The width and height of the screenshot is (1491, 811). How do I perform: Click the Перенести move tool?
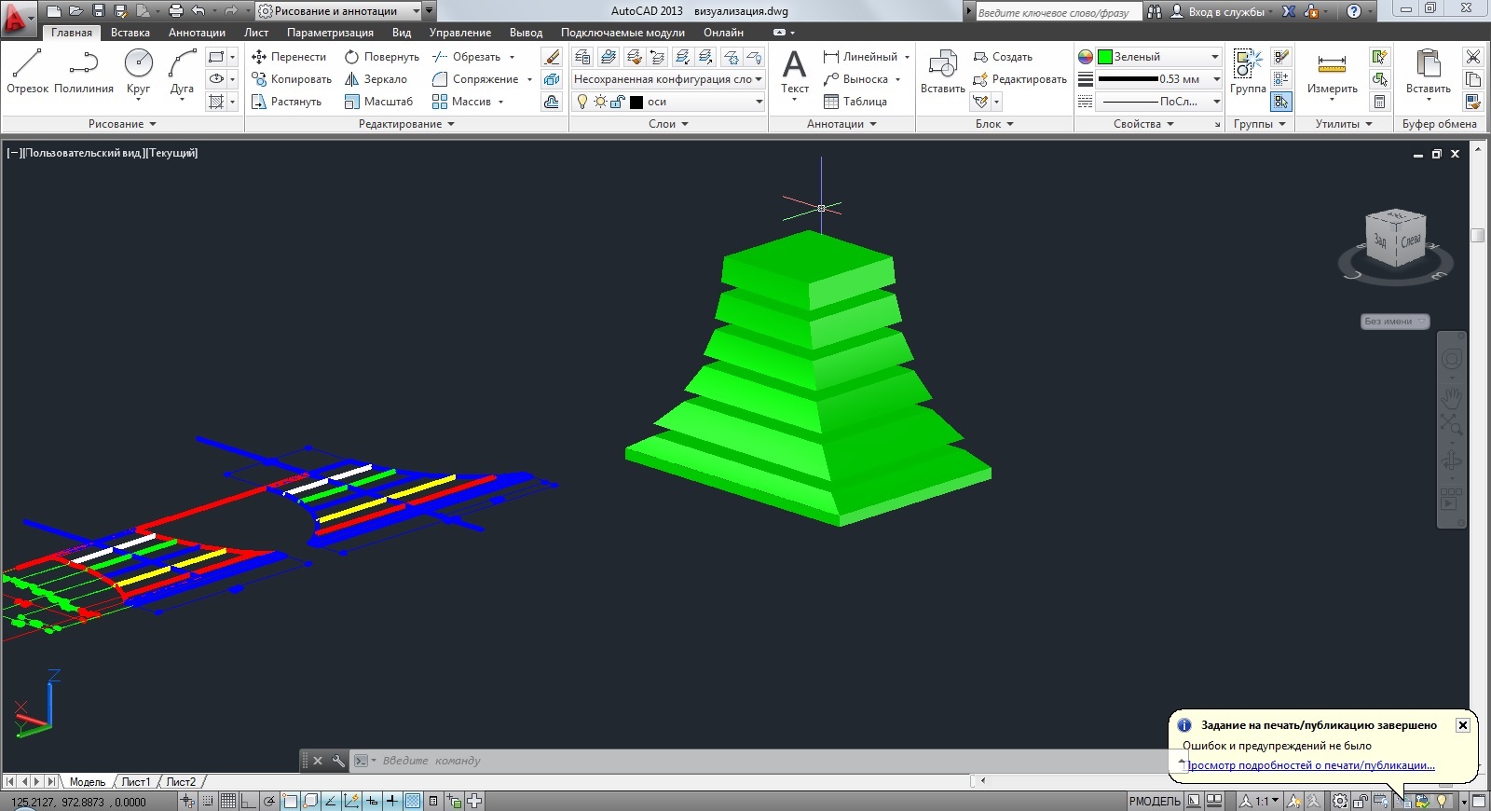pyautogui.click(x=289, y=57)
